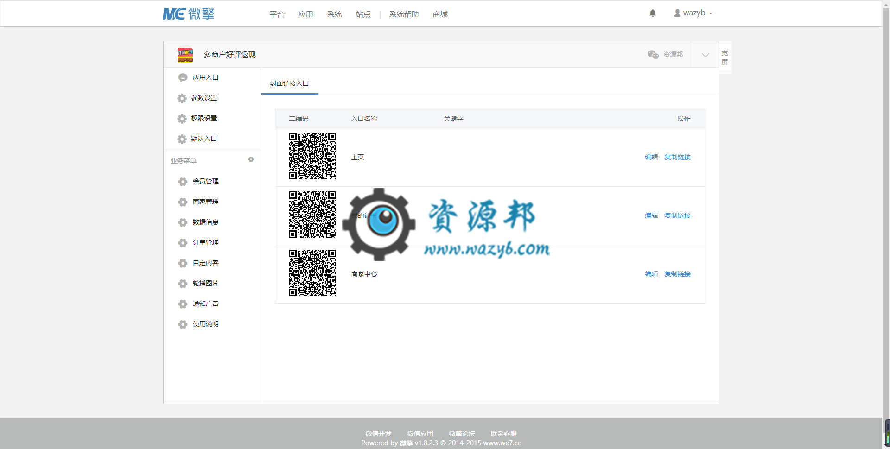The width and height of the screenshot is (890, 449).
Task: Click the gear icon next to 通知广告
Action: (x=183, y=304)
